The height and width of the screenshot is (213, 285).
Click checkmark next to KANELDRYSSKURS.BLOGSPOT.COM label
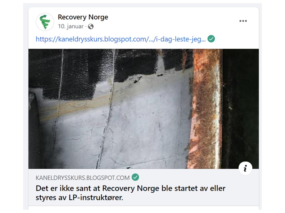(x=135, y=177)
